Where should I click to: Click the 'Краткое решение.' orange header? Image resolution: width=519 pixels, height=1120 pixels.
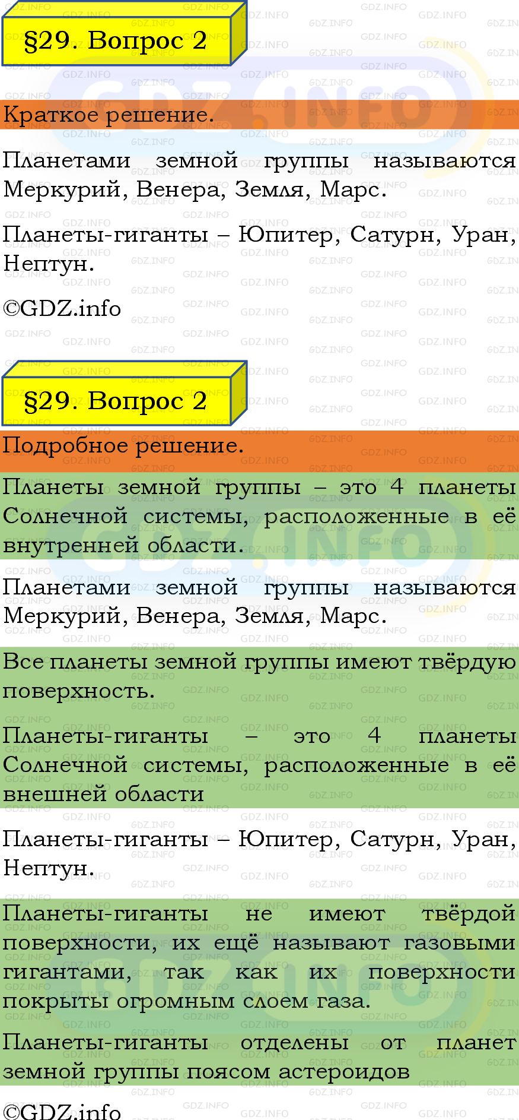point(259,115)
